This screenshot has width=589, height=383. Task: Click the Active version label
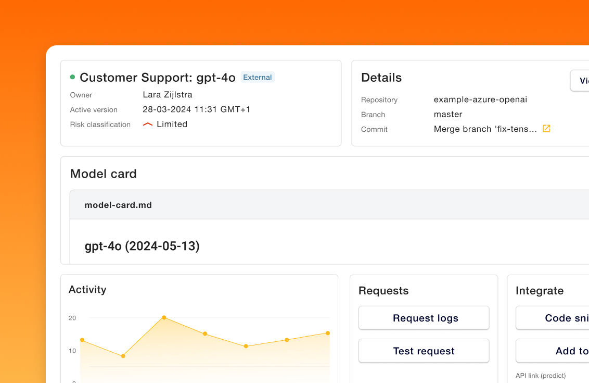94,110
